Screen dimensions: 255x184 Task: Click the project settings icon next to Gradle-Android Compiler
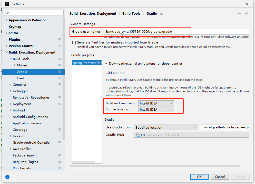coord(60,142)
